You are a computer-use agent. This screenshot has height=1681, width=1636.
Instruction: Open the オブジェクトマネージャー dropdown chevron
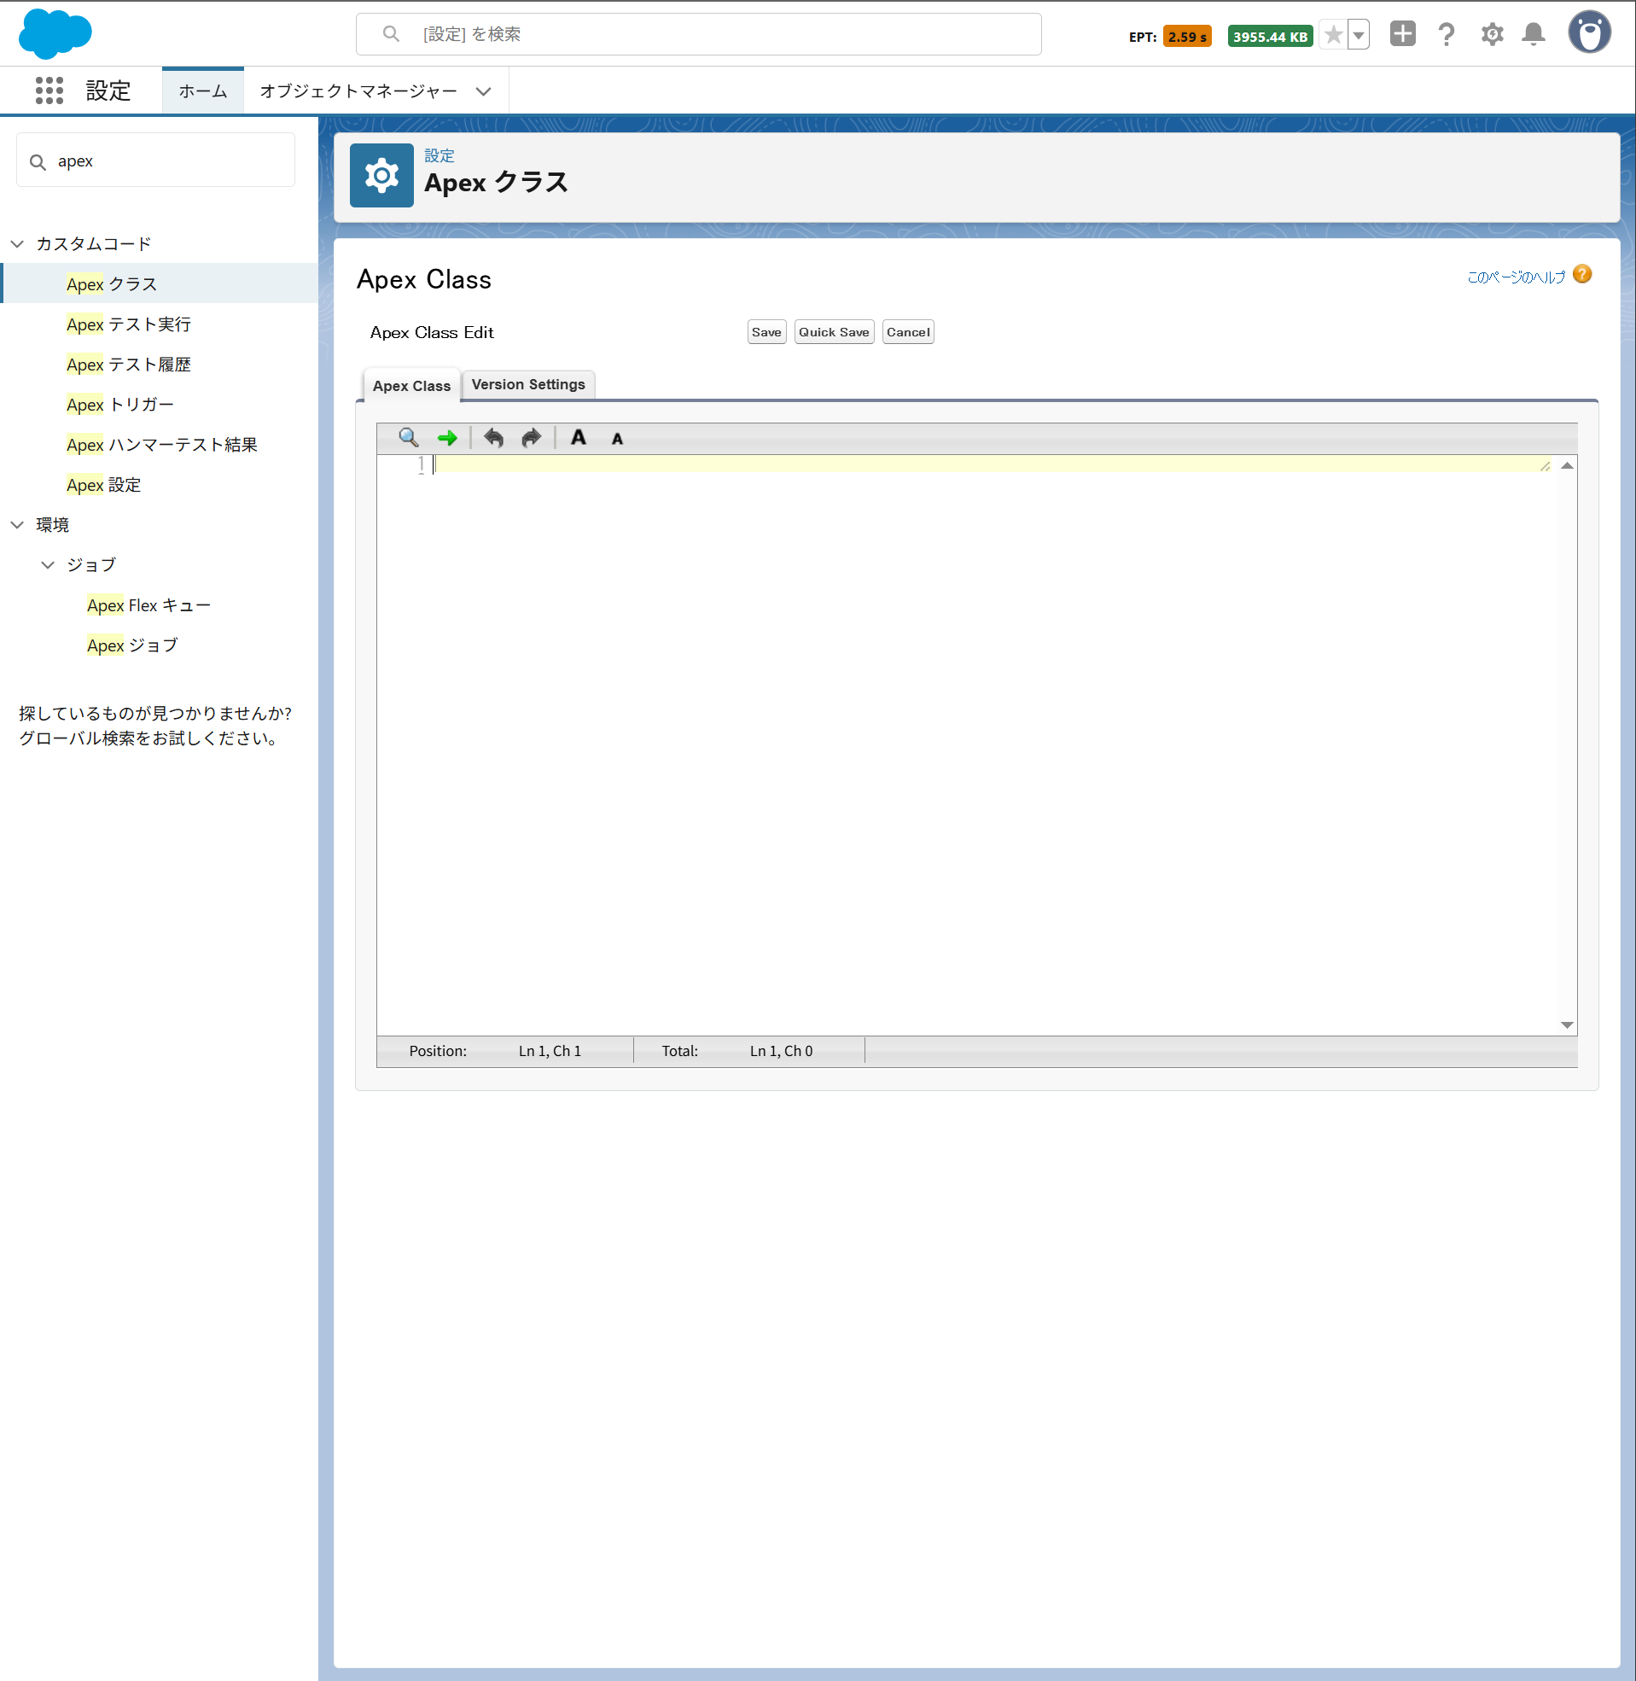(x=484, y=91)
